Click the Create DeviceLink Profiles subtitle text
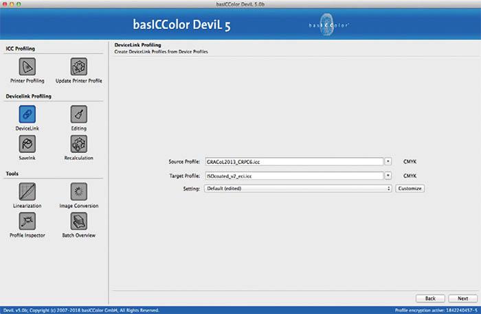The height and width of the screenshot is (314, 481). [161, 51]
